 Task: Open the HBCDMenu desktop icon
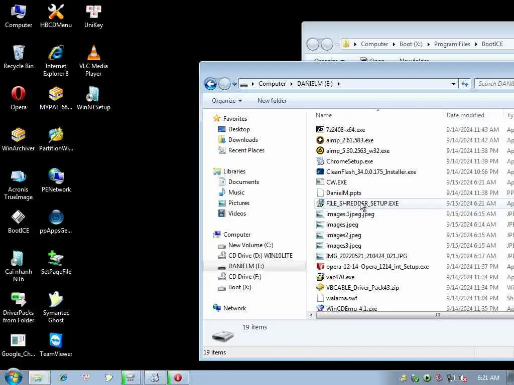(56, 17)
